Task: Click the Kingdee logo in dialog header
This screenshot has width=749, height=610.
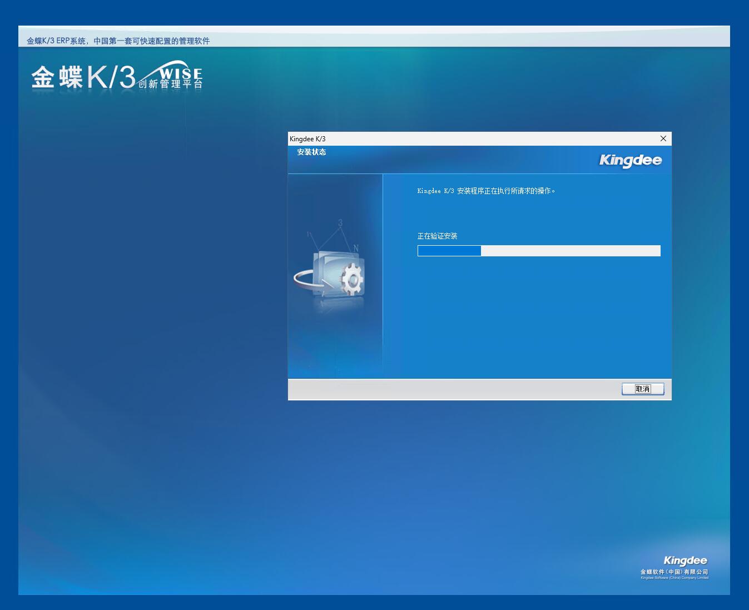Action: pyautogui.click(x=631, y=160)
